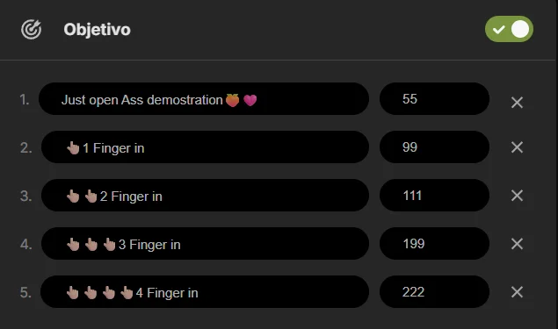Focus the amount field showing 199

pyautogui.click(x=434, y=244)
